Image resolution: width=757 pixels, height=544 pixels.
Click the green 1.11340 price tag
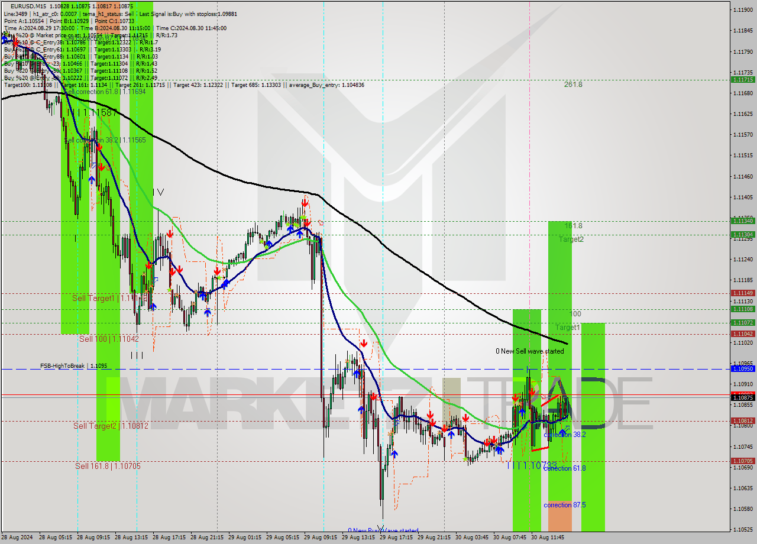coord(742,221)
